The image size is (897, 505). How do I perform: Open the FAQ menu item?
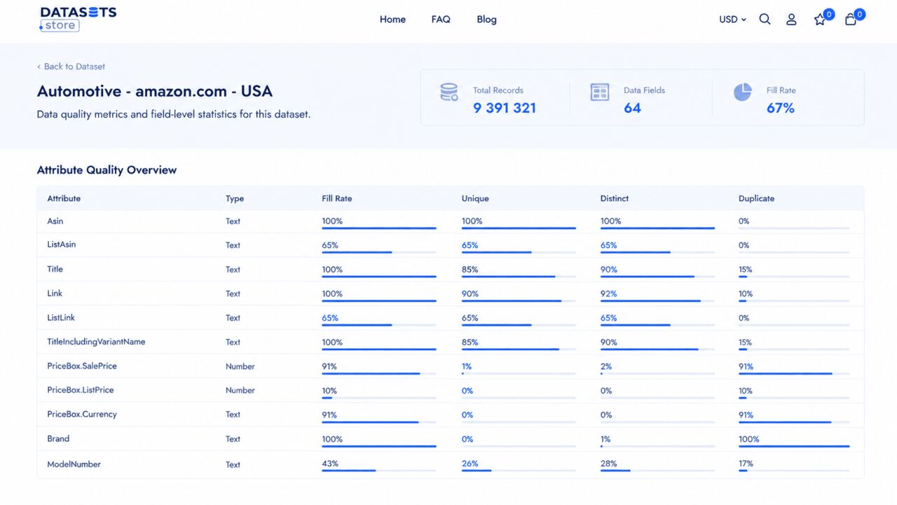pos(441,20)
